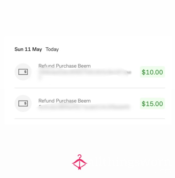This screenshot has height=178, width=175.
Task: Select the Sun 11 May date heading
Action: tap(28, 49)
